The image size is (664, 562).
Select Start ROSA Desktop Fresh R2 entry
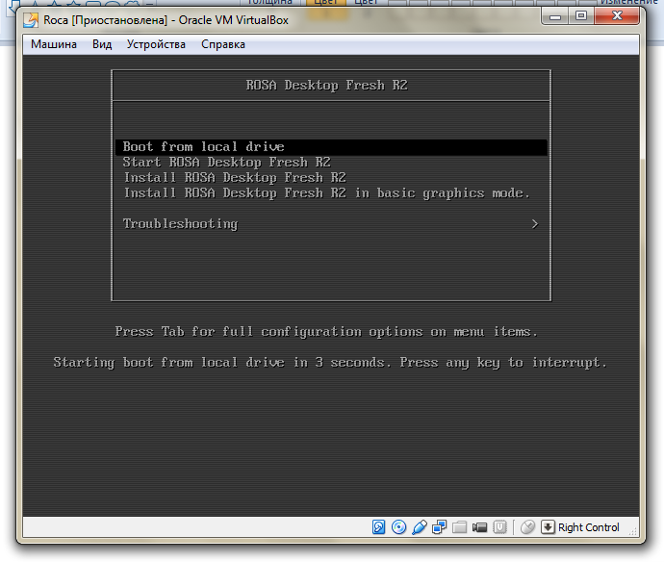pos(331,163)
